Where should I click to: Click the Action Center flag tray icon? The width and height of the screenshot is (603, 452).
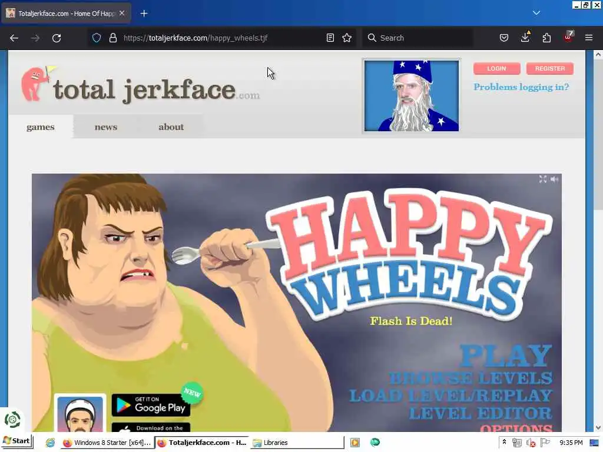point(545,443)
